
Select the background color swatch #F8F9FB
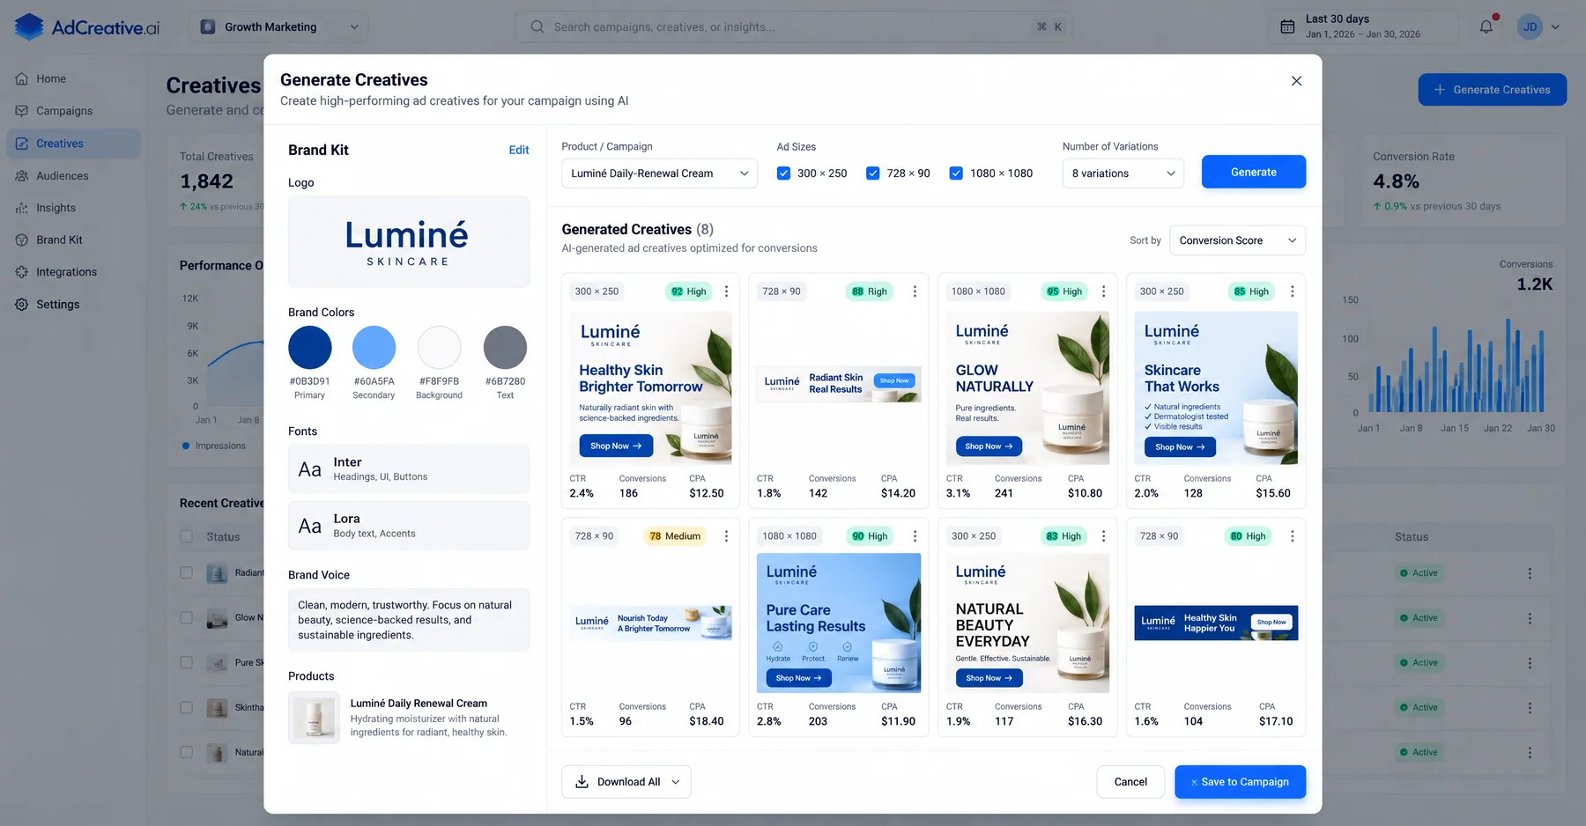click(439, 347)
